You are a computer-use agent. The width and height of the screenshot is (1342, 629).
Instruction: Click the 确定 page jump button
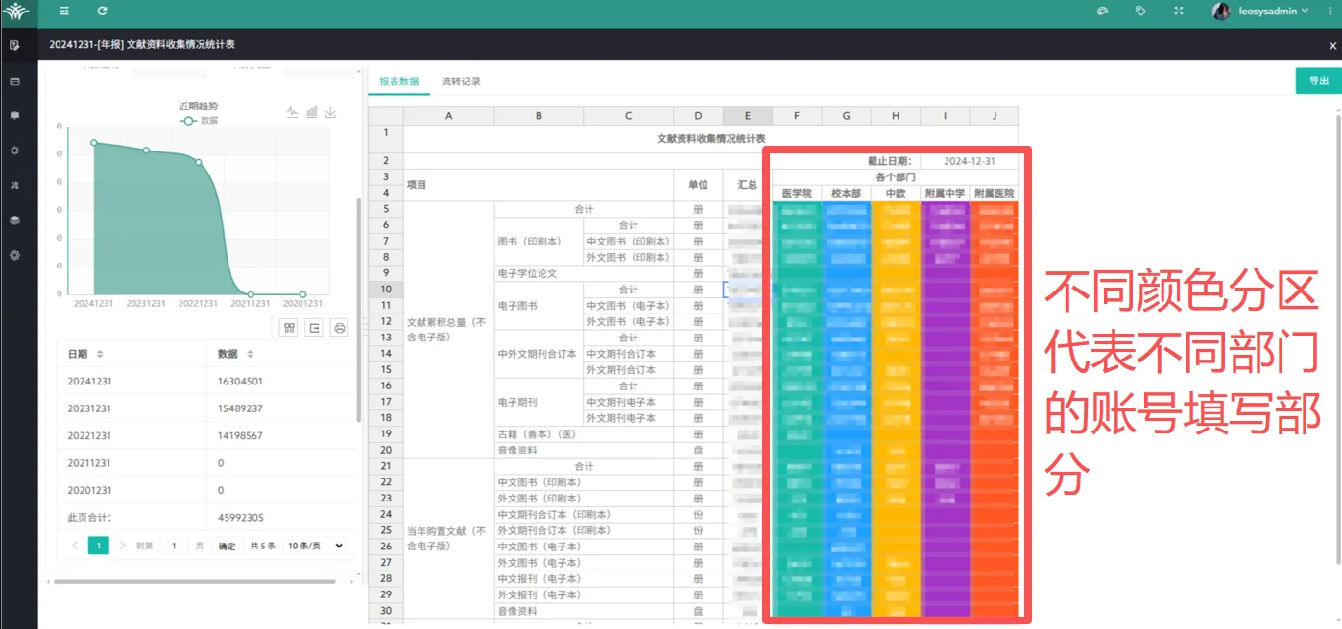(x=227, y=546)
